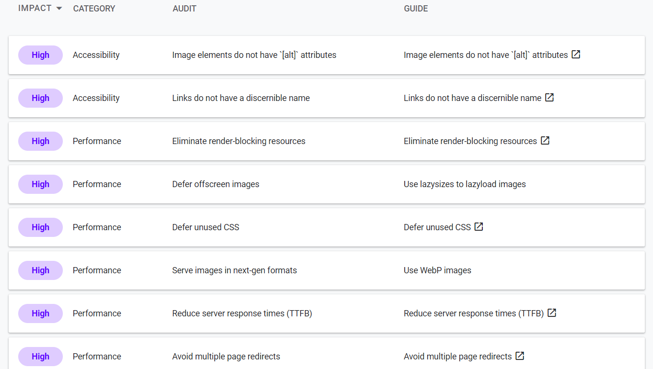Image resolution: width=653 pixels, height=369 pixels.
Task: Select 'Links do not have a discernible name' audit
Action: [x=241, y=98]
